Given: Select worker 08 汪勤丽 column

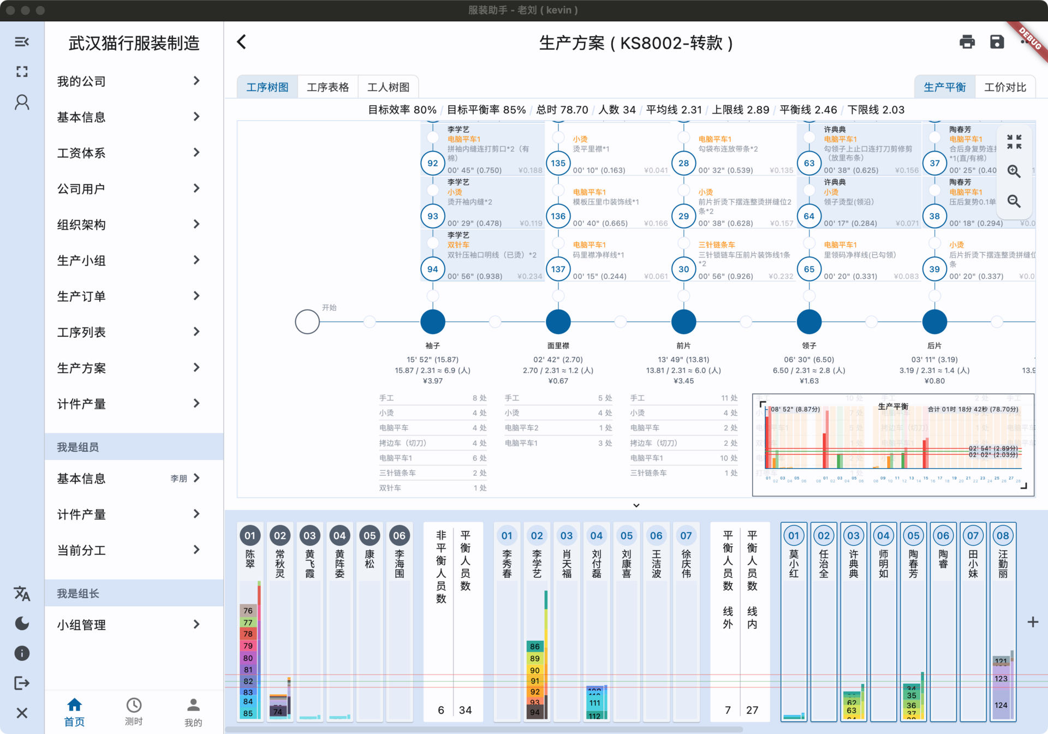Looking at the screenshot, I should click(x=1003, y=622).
